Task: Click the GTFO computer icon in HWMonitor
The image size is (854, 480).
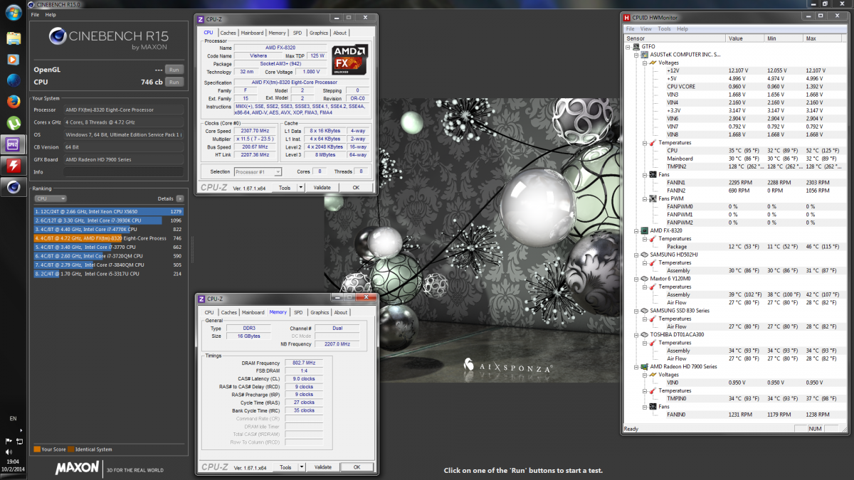Action: 637,46
